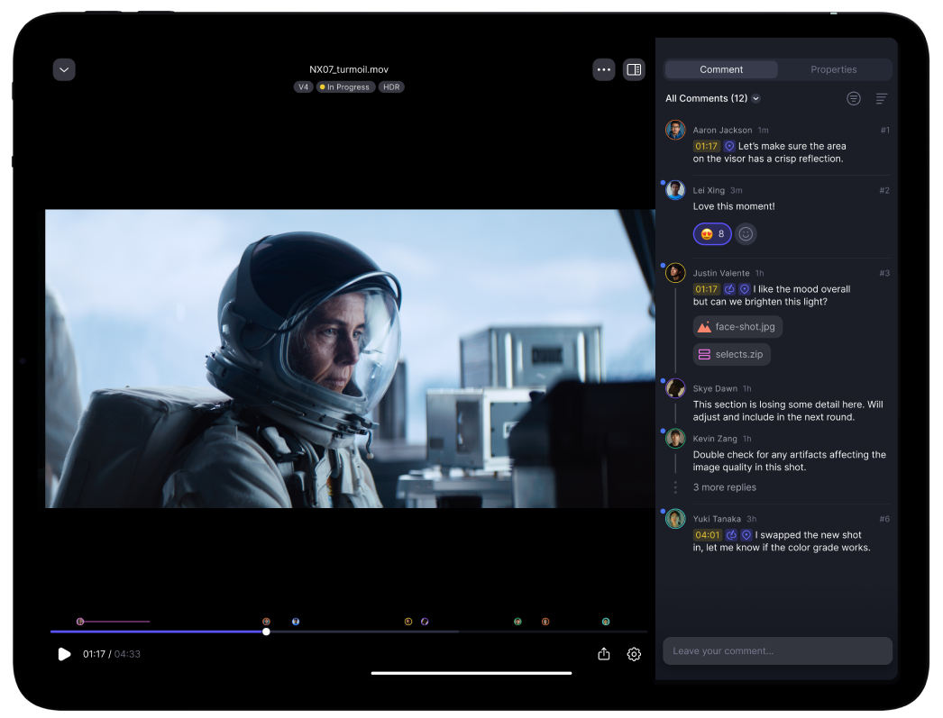The width and height of the screenshot is (943, 718).
Task: Click annotation pin icon in Justin Valente's comment
Action: coord(745,289)
